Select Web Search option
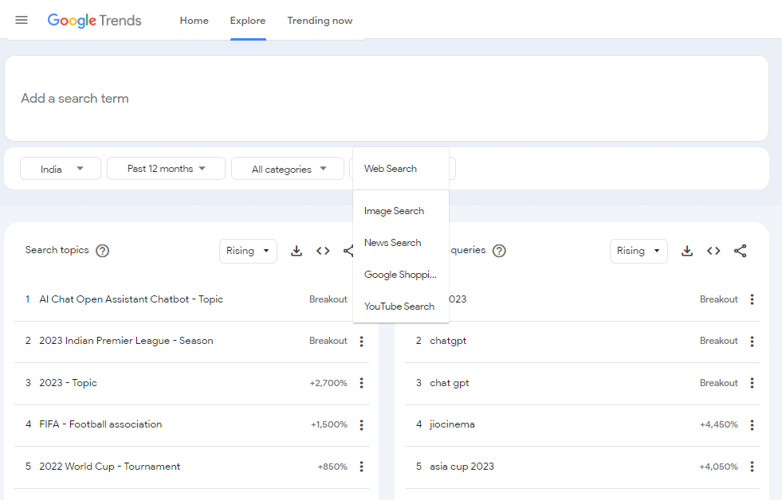The image size is (782, 500). (401, 169)
